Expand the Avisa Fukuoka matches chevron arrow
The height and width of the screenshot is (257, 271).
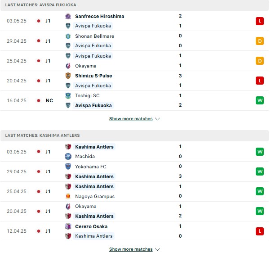(157, 119)
